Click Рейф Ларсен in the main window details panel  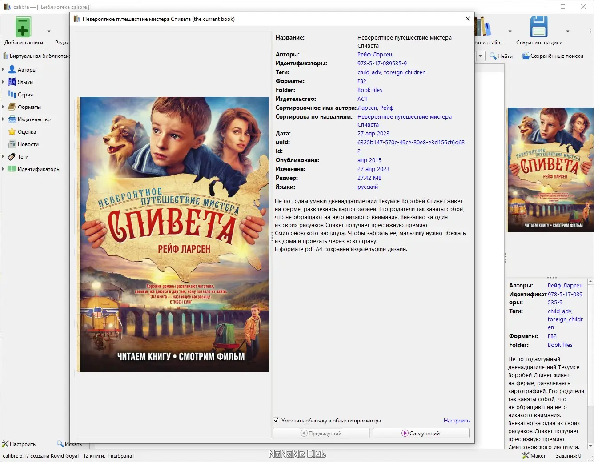(x=565, y=285)
